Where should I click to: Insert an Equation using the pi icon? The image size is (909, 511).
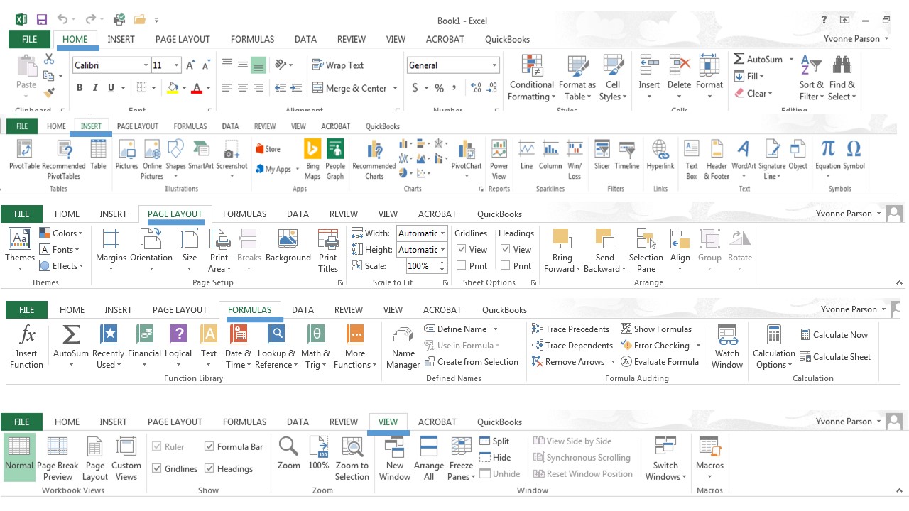(827, 148)
